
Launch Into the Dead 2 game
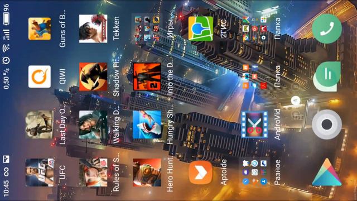click(x=147, y=76)
